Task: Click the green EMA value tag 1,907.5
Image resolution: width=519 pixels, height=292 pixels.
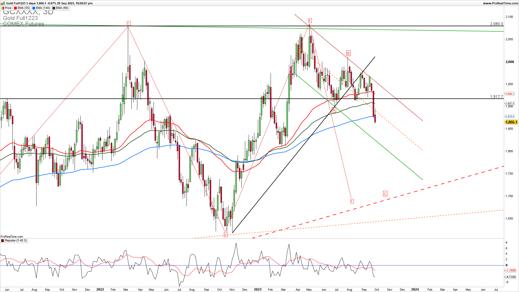Action: [510, 104]
